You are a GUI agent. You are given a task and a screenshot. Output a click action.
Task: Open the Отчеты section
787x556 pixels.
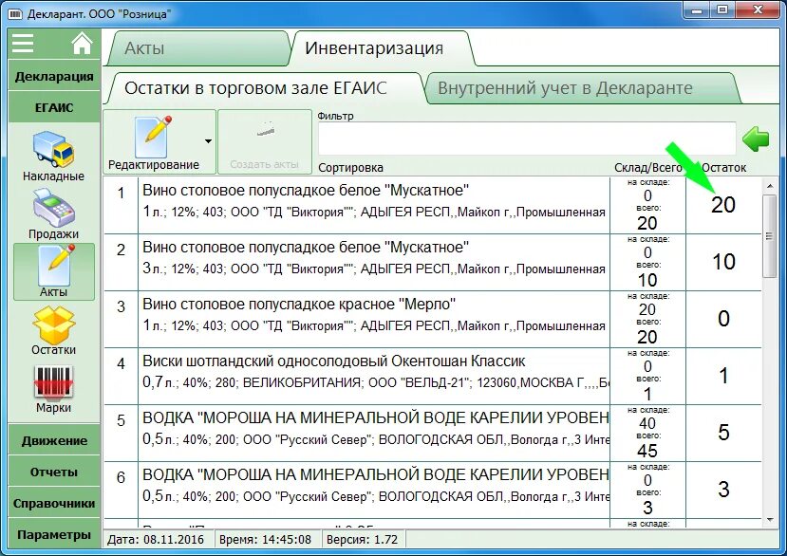(x=54, y=472)
